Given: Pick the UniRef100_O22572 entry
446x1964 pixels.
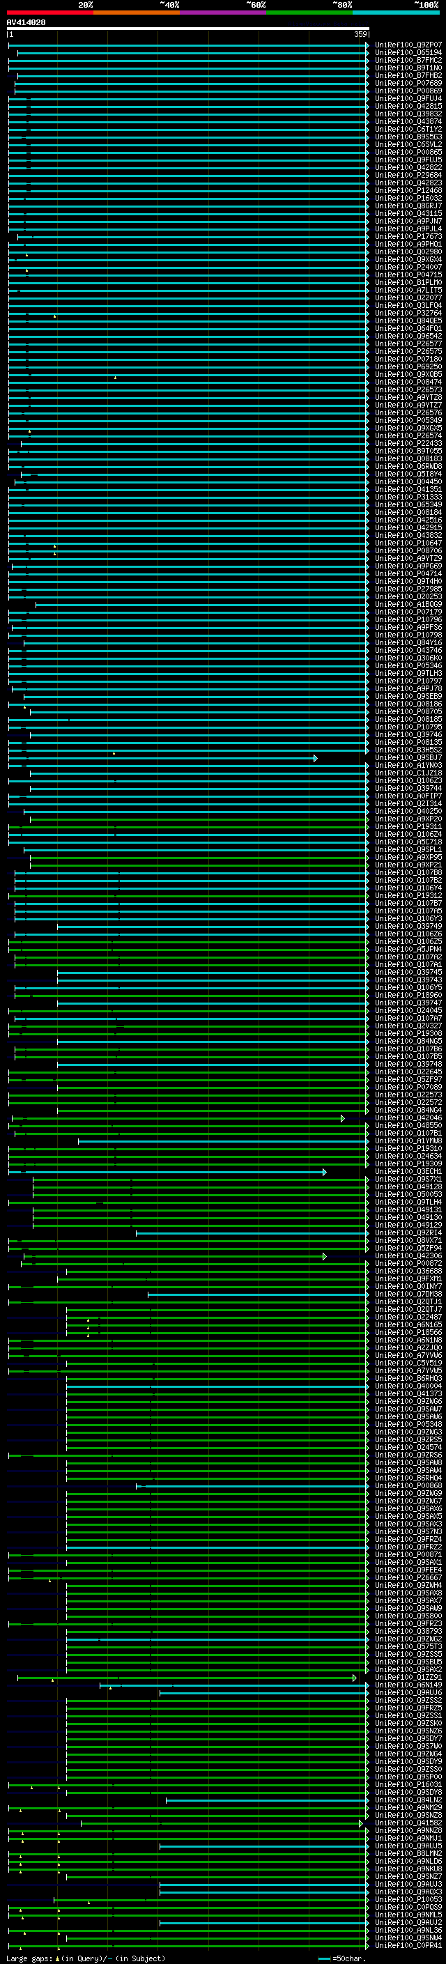Looking at the screenshot, I should pyautogui.click(x=408, y=1102).
